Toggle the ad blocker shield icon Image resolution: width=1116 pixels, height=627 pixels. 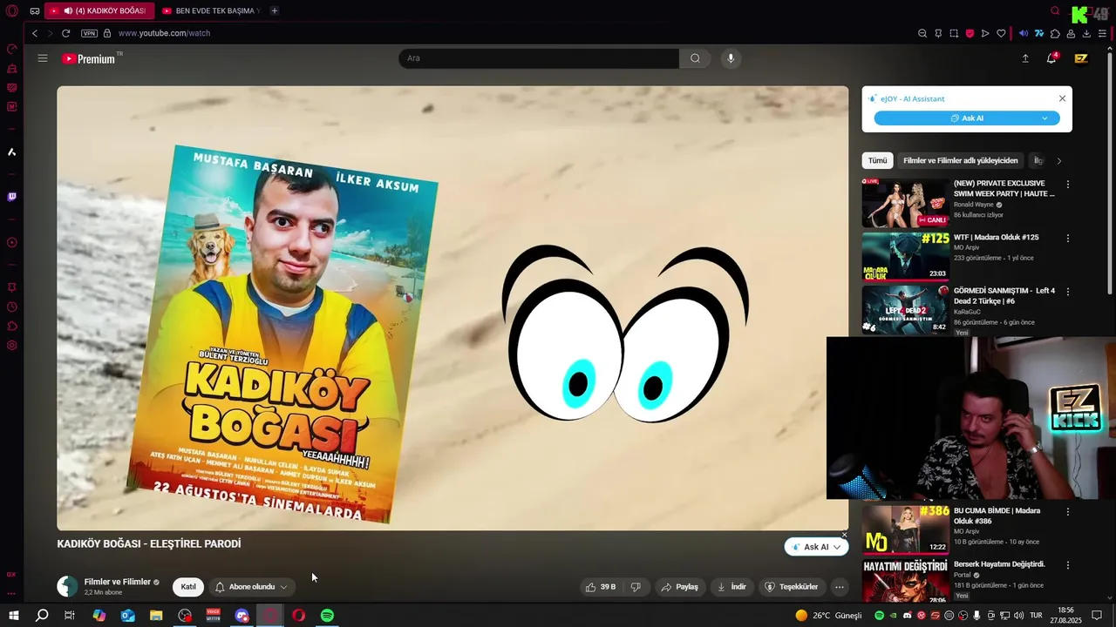[x=970, y=33]
